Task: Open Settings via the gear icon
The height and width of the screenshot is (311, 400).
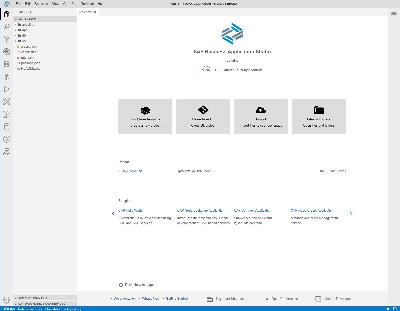Action: click(x=7, y=300)
